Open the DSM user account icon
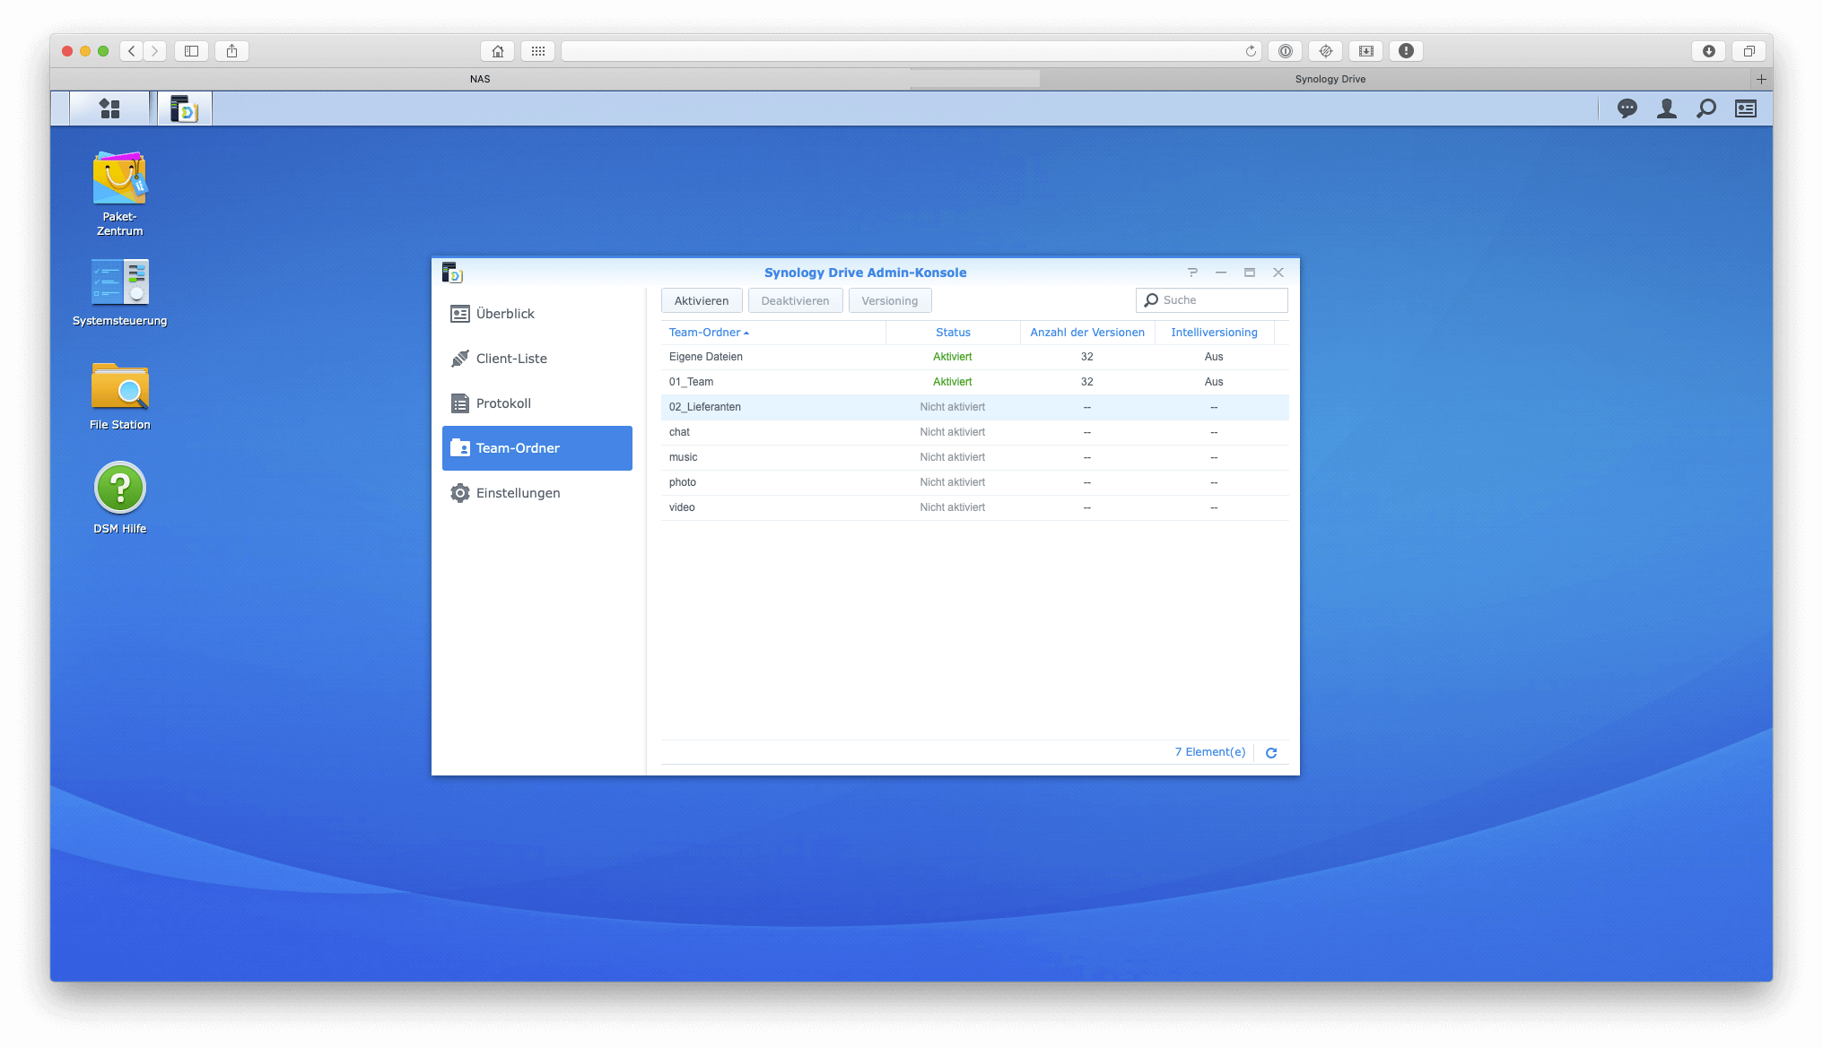The image size is (1823, 1048). pos(1666,108)
